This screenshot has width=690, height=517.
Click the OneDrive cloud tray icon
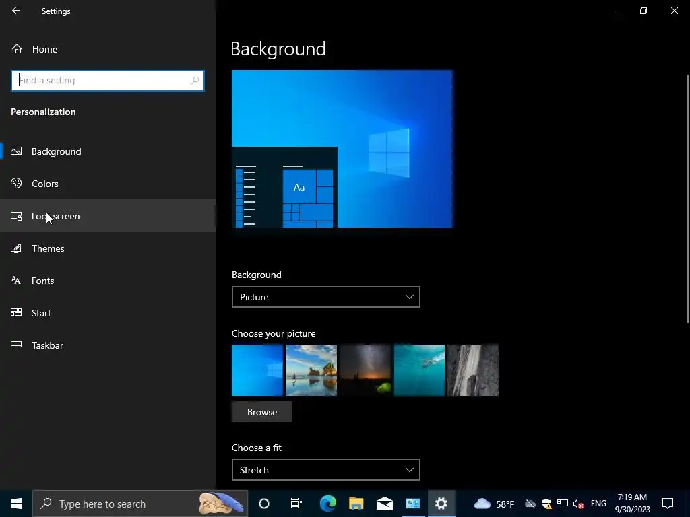click(x=530, y=504)
